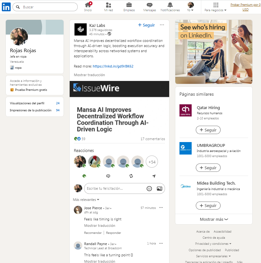Screen dimensions: 261x263
Task: Open Visualizaciones del perfil stats
Action: click(x=35, y=103)
